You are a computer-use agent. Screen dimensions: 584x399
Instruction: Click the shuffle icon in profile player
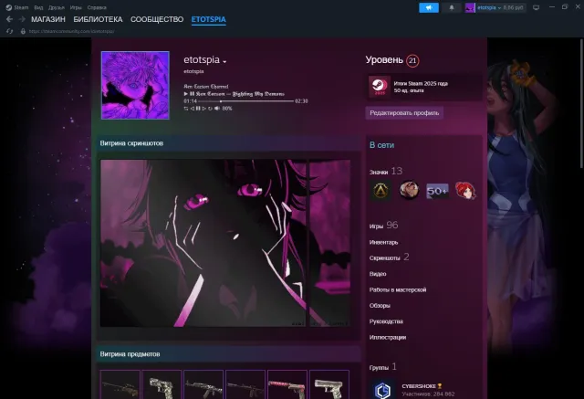tap(186, 109)
